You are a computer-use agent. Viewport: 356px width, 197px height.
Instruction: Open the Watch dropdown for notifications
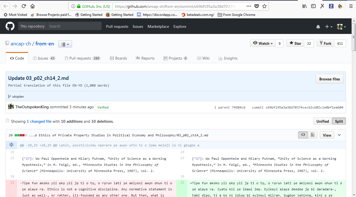click(263, 43)
